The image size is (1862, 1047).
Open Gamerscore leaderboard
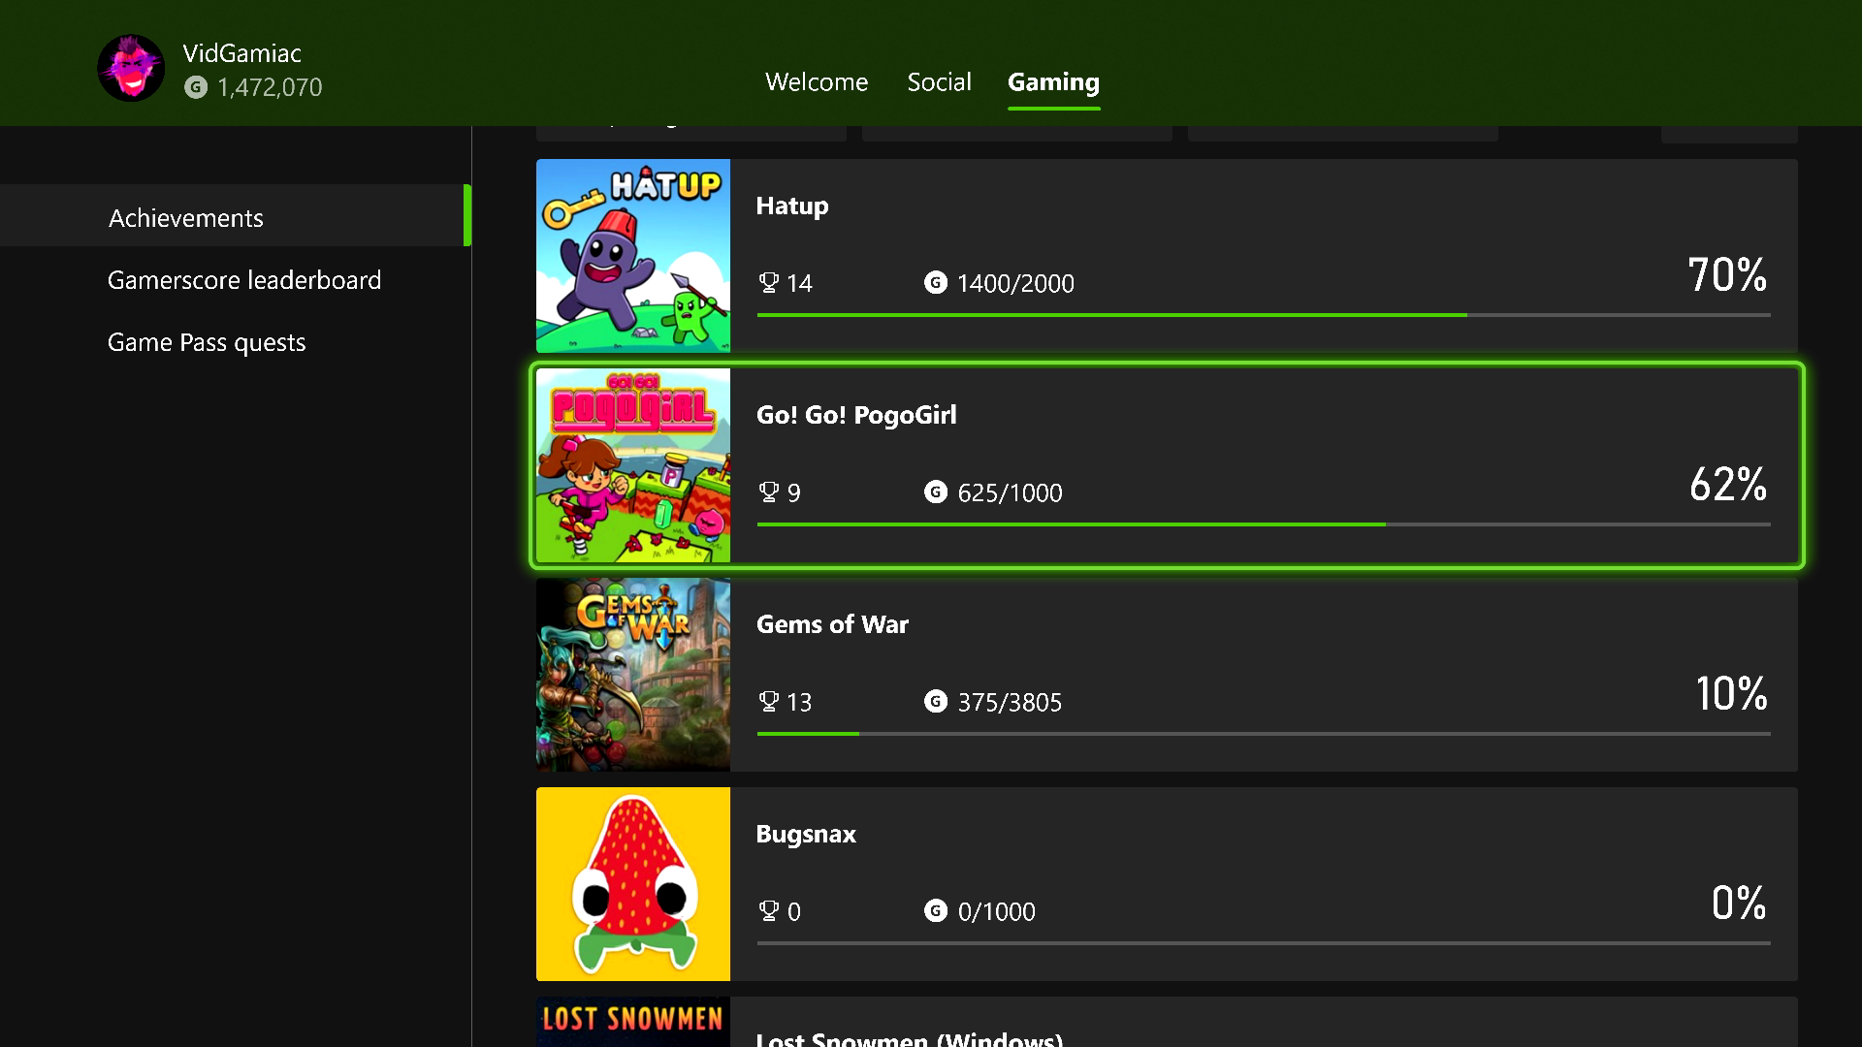(x=244, y=280)
